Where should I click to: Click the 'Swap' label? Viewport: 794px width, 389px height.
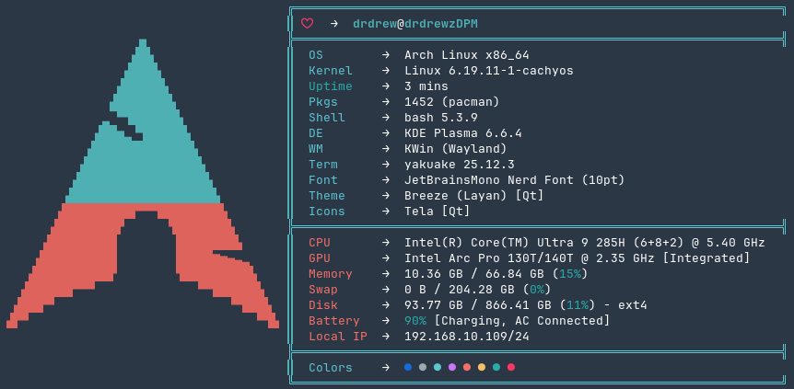coord(323,290)
